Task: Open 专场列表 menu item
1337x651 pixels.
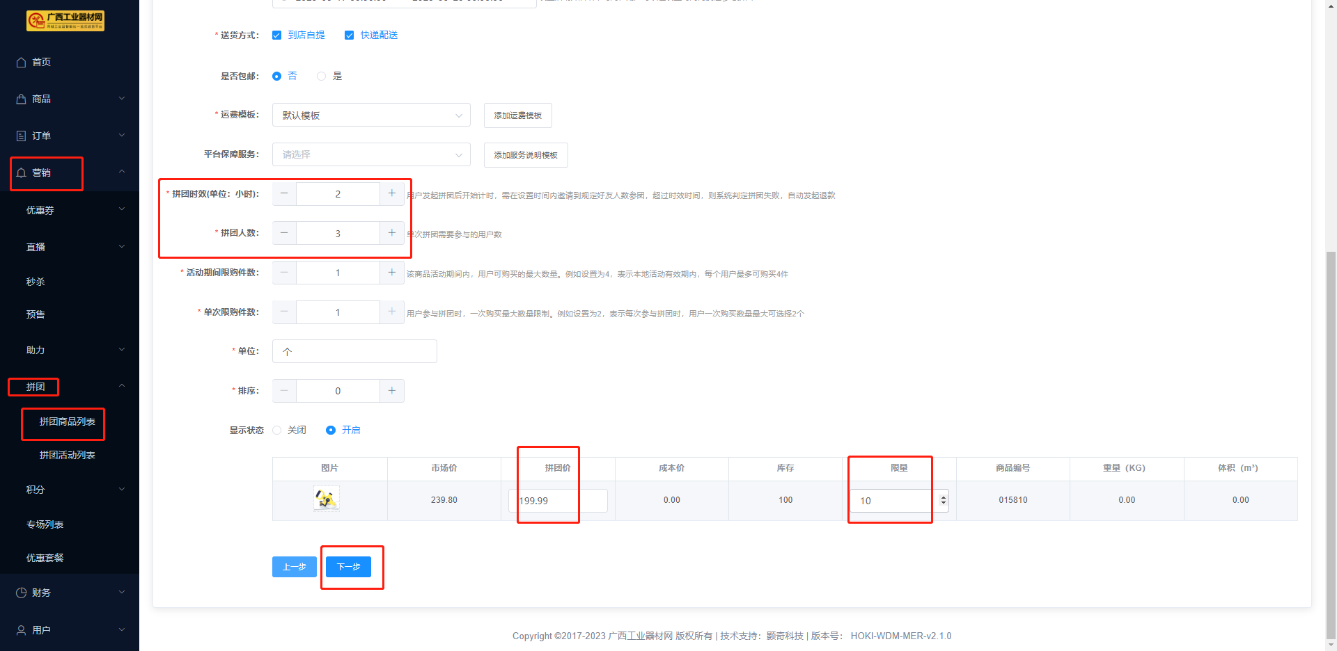Action: (x=45, y=524)
